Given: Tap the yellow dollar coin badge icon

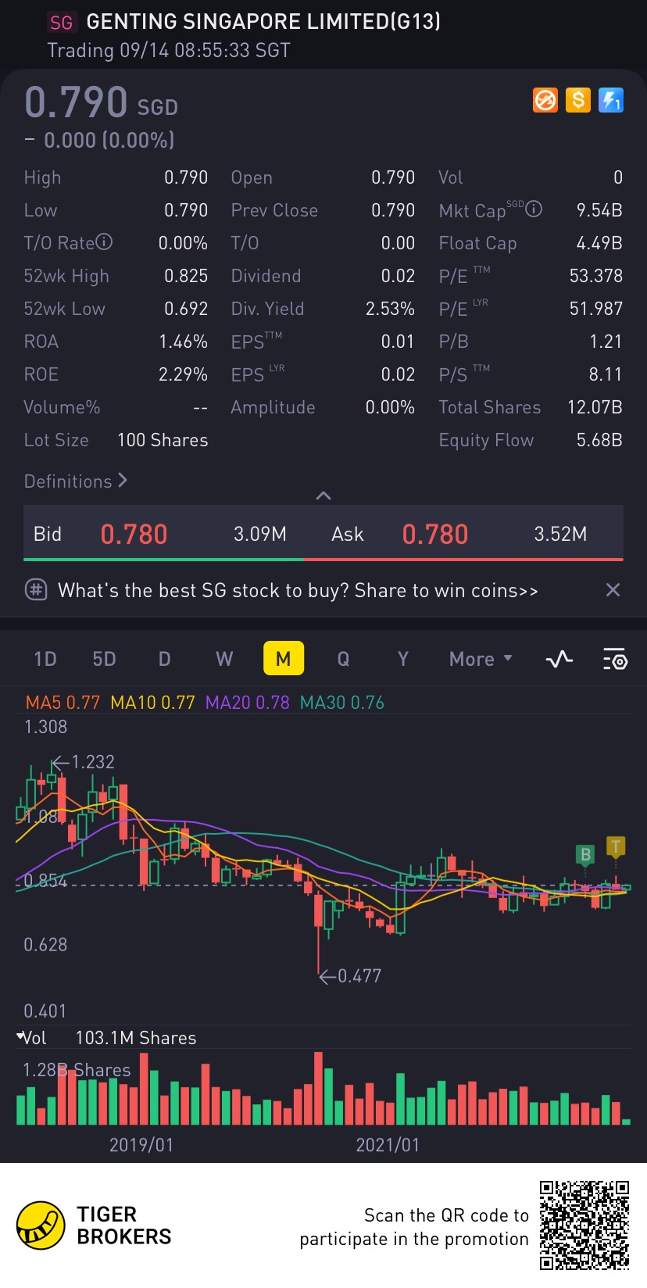Looking at the screenshot, I should pyautogui.click(x=578, y=100).
